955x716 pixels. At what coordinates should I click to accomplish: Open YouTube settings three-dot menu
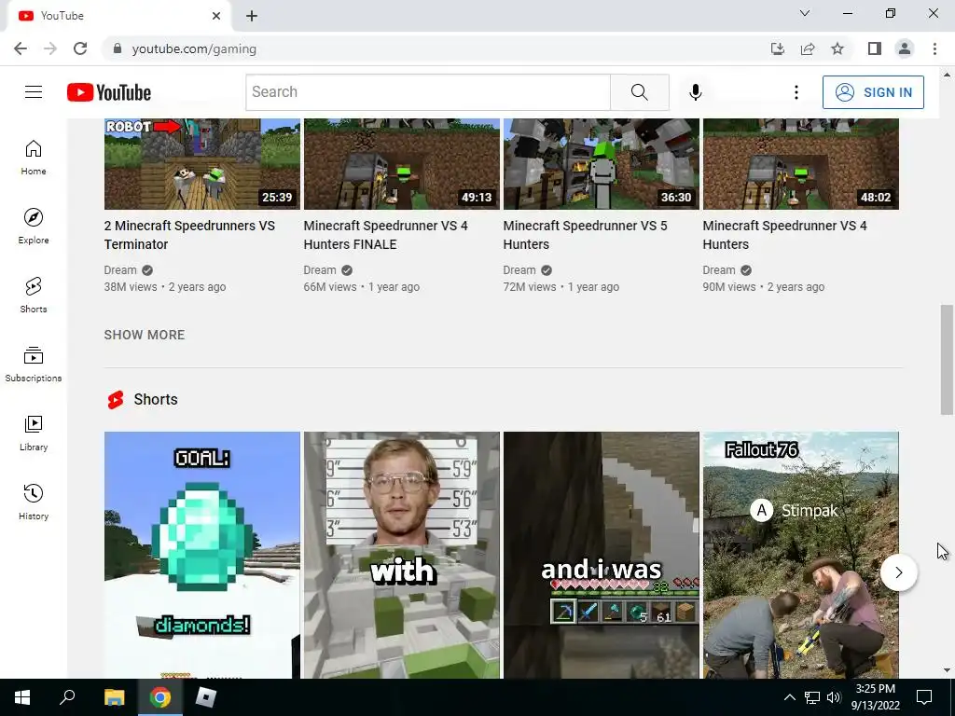pyautogui.click(x=796, y=92)
